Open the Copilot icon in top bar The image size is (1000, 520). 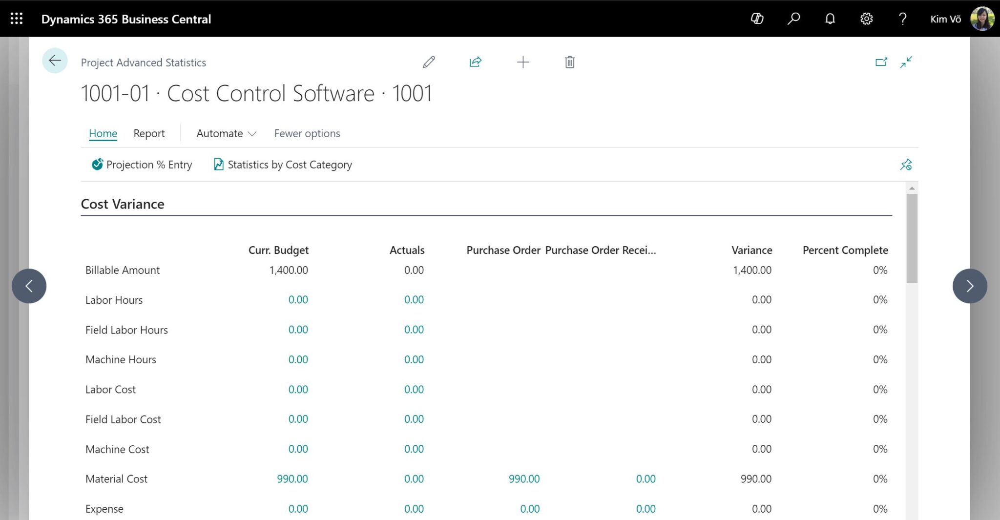tap(757, 19)
